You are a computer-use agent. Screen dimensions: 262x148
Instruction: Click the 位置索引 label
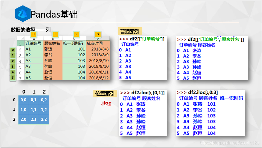tap(105, 94)
